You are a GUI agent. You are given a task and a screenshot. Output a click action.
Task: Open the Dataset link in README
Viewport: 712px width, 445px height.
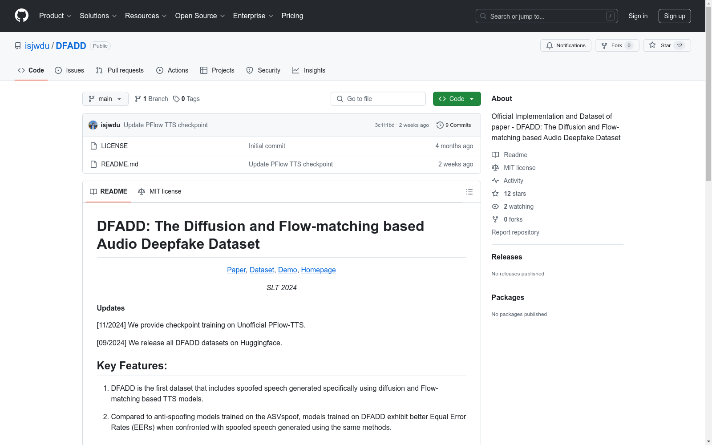tap(262, 270)
